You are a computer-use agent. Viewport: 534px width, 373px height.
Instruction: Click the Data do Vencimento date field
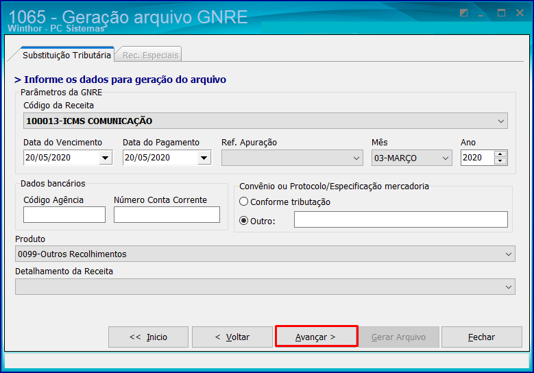(x=61, y=158)
